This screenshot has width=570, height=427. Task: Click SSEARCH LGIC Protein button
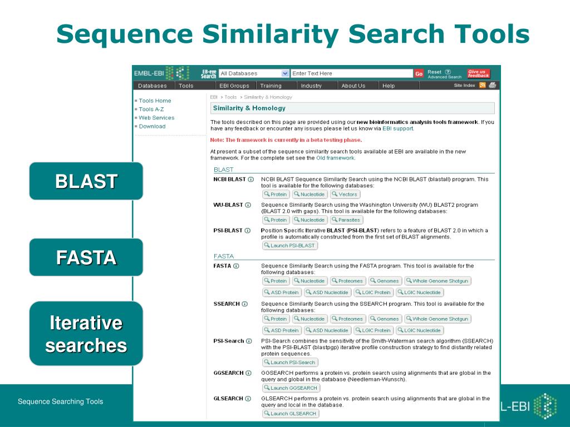pos(373,330)
